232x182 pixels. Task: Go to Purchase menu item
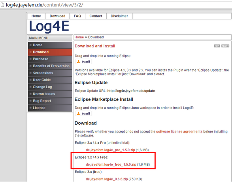(x=50, y=59)
